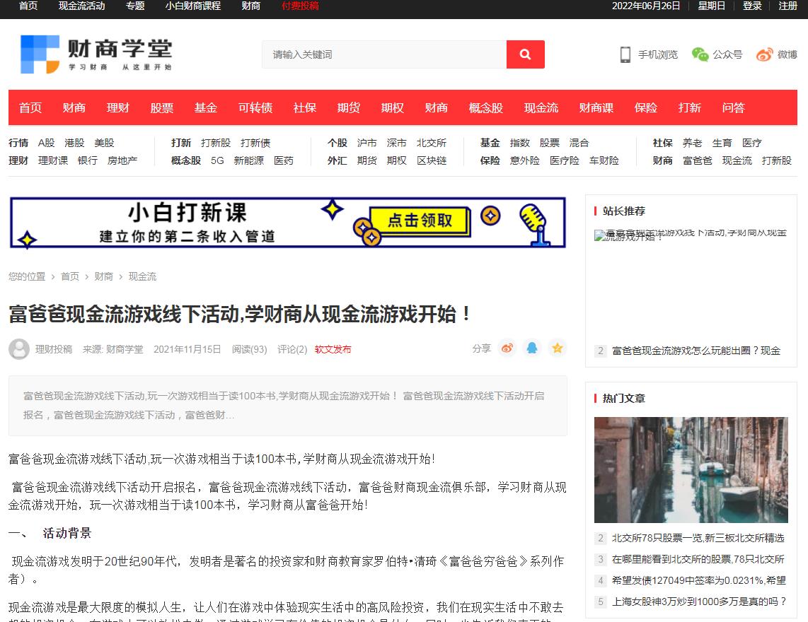This screenshot has height=622, width=808.
Task: Share article via Weibo icon
Action: point(507,348)
